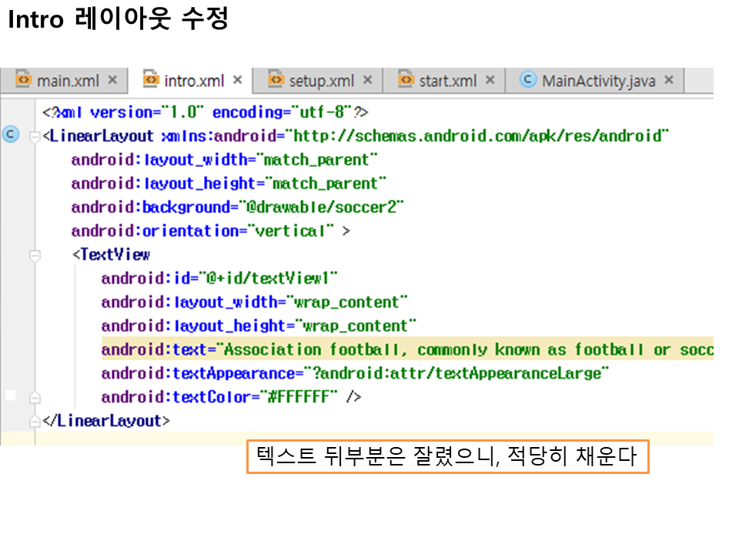Click the intro.xml tab file icon
Screen dimensions: 739x554
pyautogui.click(x=151, y=80)
